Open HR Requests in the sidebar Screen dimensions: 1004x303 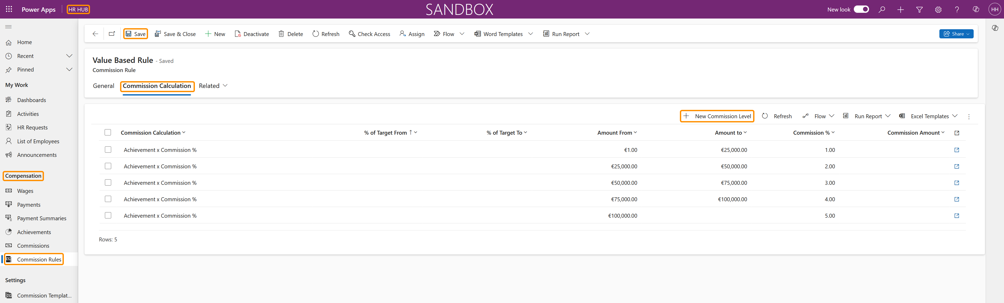[x=32, y=128]
